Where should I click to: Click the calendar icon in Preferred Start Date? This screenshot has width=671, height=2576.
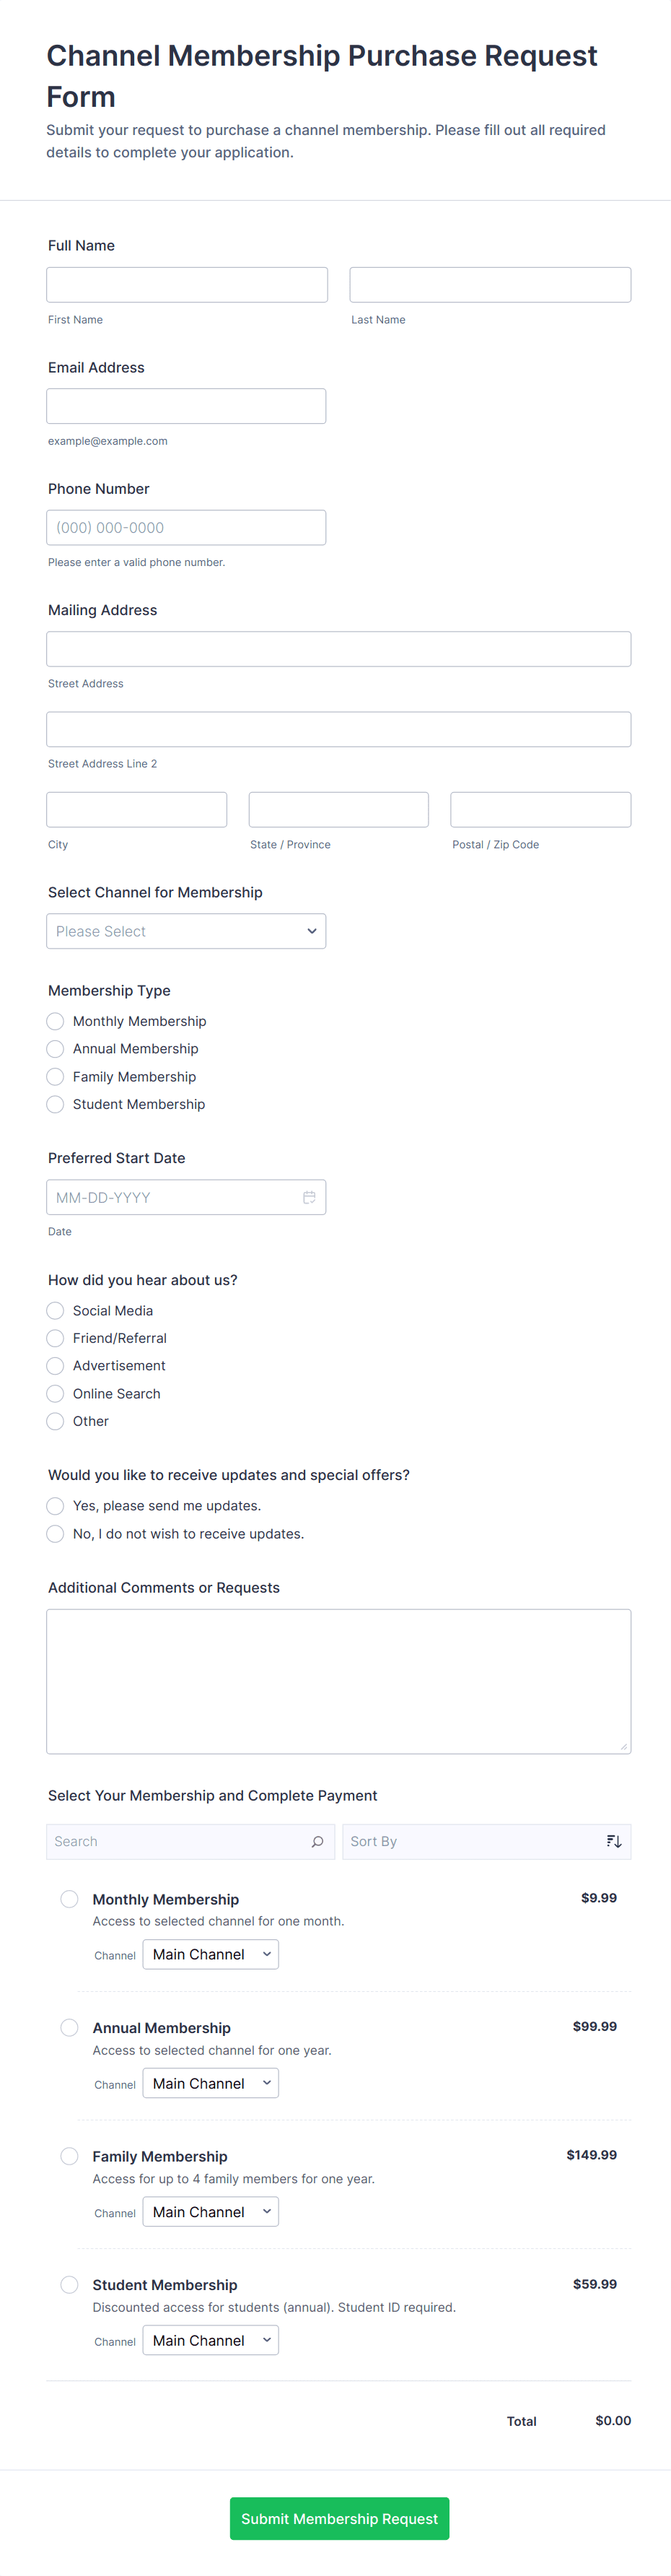(x=309, y=1197)
